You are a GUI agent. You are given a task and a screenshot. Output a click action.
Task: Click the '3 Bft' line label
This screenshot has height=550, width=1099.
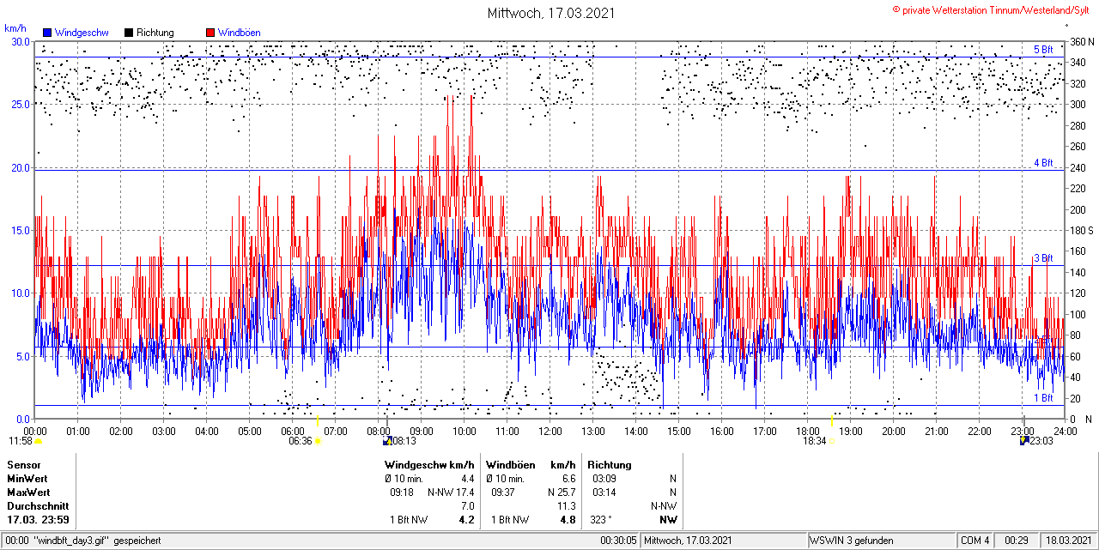pos(1043,258)
